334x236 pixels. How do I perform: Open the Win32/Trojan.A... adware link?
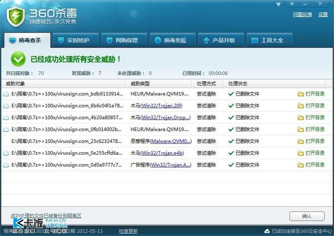(171, 165)
